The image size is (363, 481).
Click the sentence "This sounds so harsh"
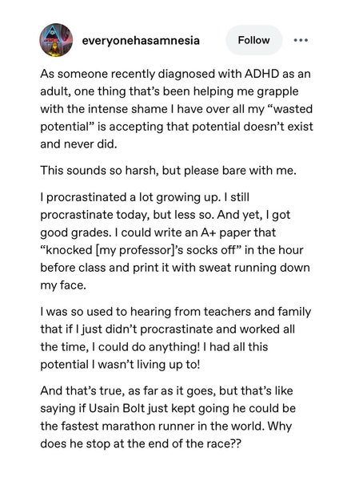pyautogui.click(x=99, y=171)
